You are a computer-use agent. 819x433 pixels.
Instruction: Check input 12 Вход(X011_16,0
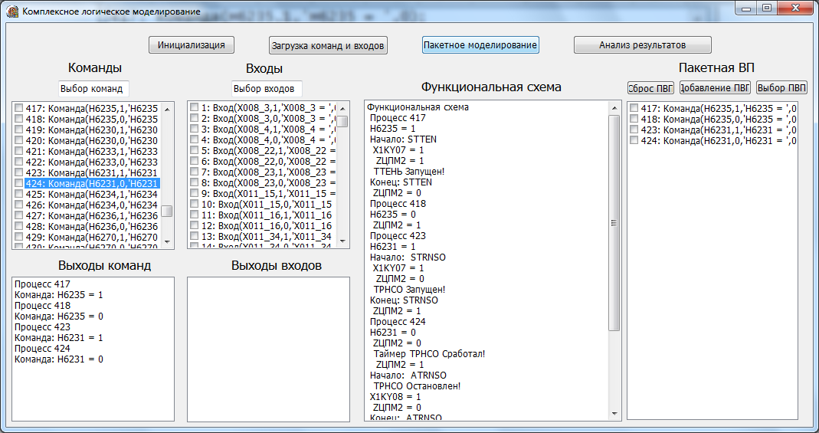[x=195, y=225]
